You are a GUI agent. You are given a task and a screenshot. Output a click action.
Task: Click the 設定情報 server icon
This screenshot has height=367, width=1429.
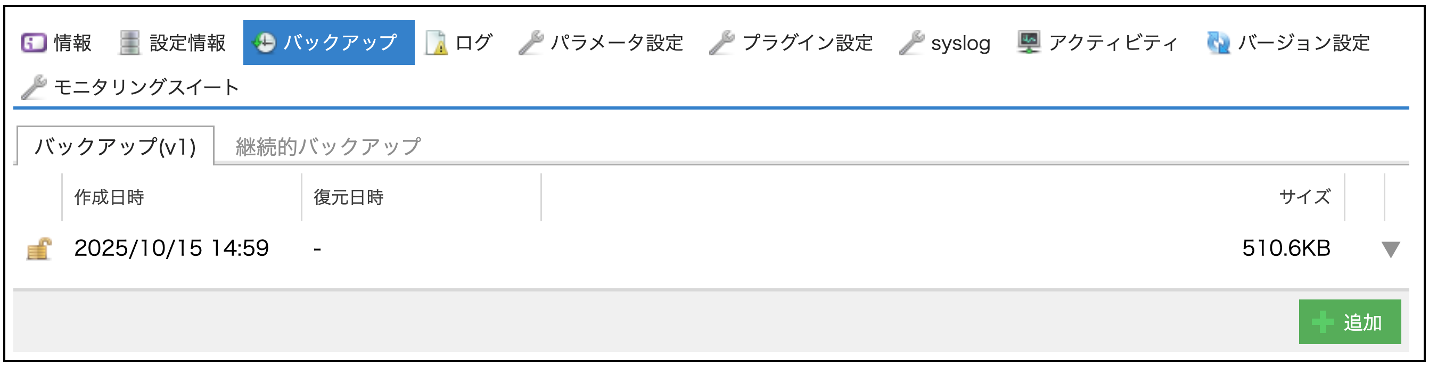(x=129, y=43)
